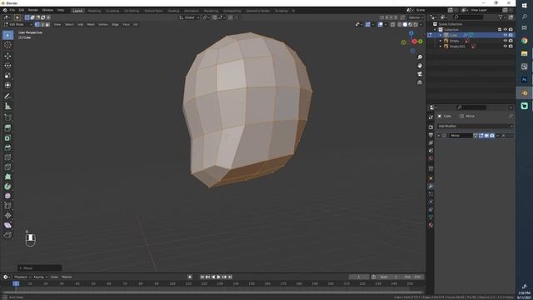Select the Edge Slide tool
The image size is (533, 300).
[7, 206]
